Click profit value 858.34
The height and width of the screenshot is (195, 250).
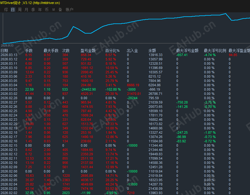tap(86, 55)
